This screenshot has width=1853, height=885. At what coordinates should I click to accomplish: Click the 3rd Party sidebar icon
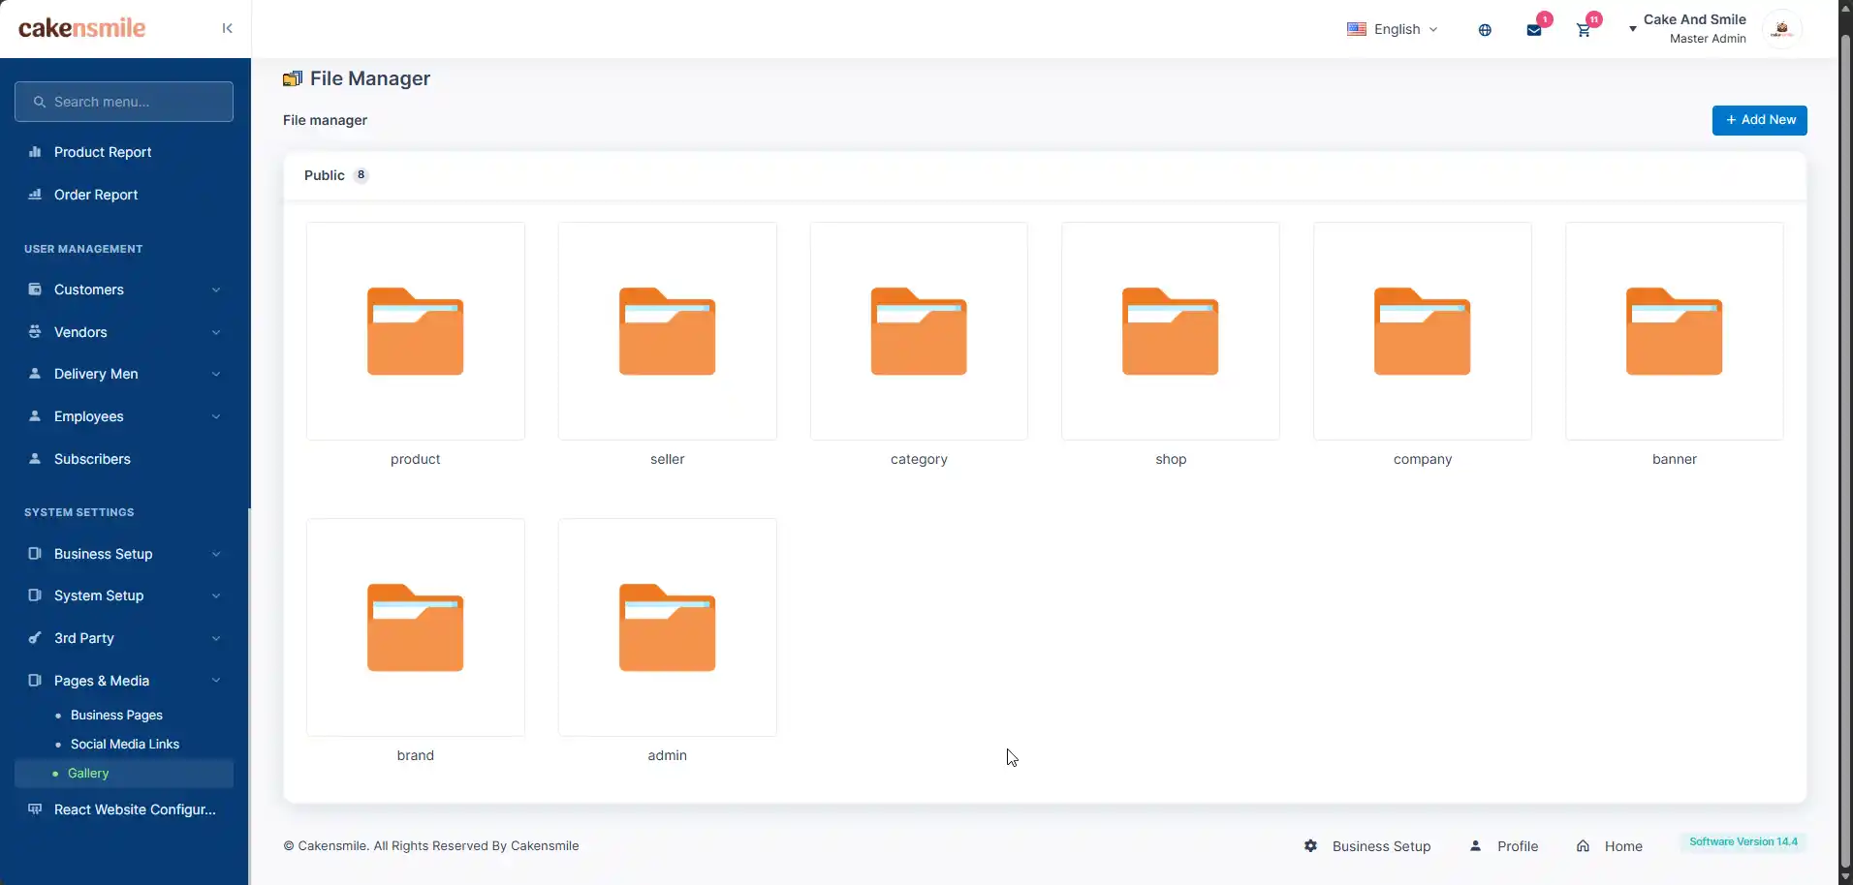click(x=35, y=638)
